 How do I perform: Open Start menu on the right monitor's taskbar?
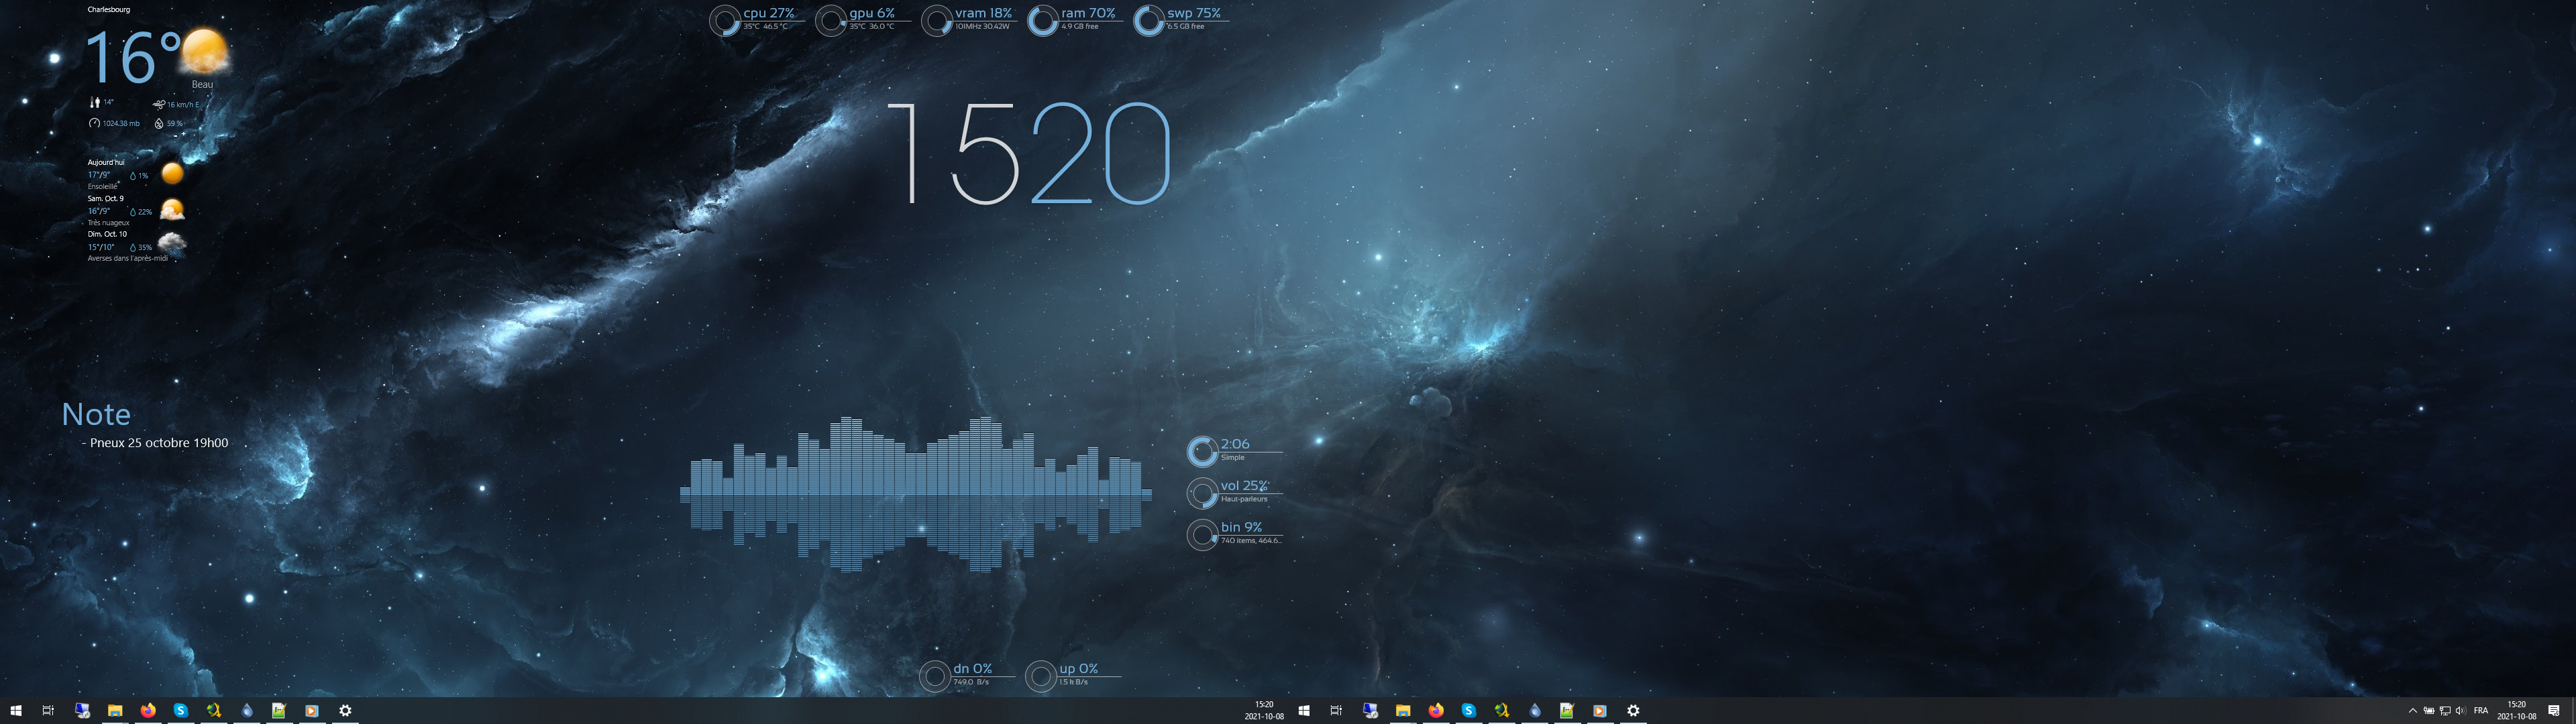tap(1304, 710)
